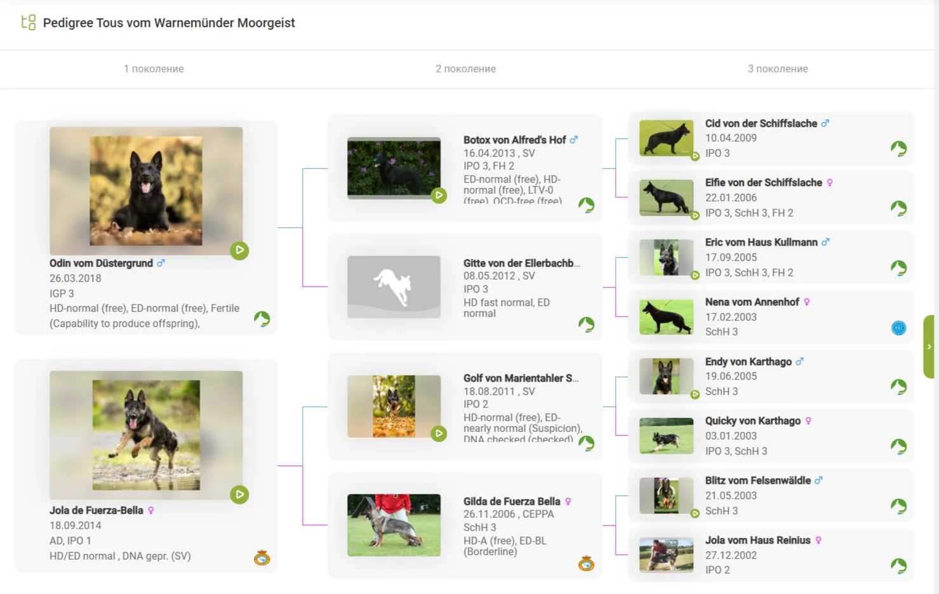
Task: Play the video on Golf von Marientahler's thumbnail
Action: (x=439, y=434)
